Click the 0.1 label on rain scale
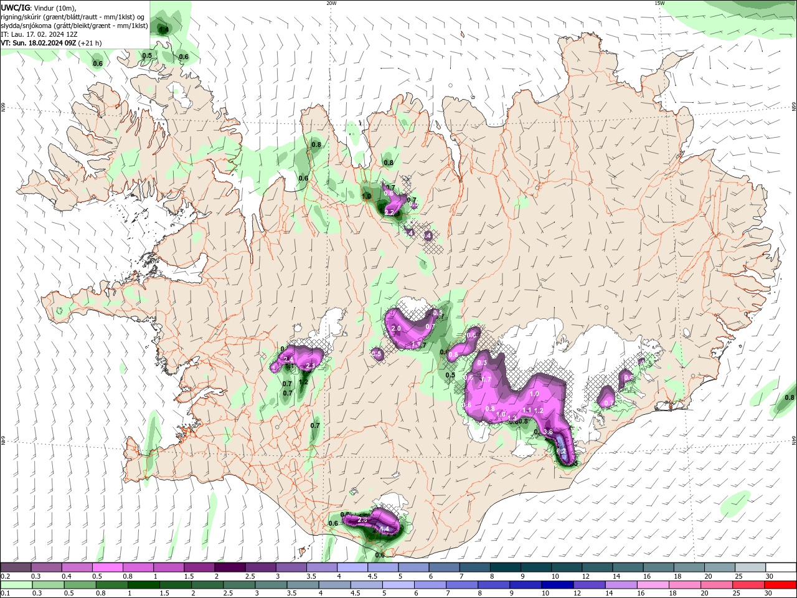The height and width of the screenshot is (598, 797). 4,593
